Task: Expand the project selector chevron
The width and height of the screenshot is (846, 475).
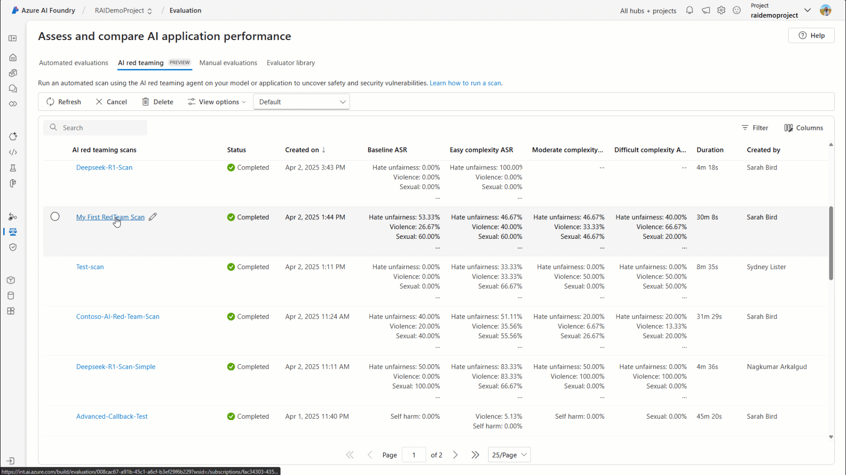Action: (807, 10)
